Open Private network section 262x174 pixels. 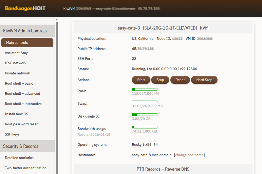coord(17,73)
